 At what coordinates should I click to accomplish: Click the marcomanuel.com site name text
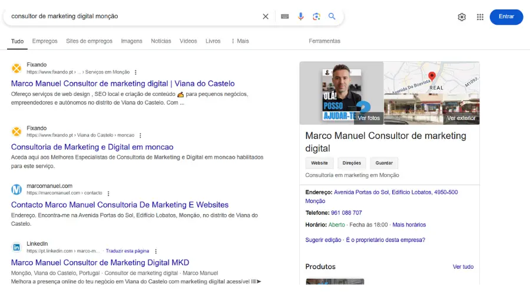pyautogui.click(x=49, y=186)
